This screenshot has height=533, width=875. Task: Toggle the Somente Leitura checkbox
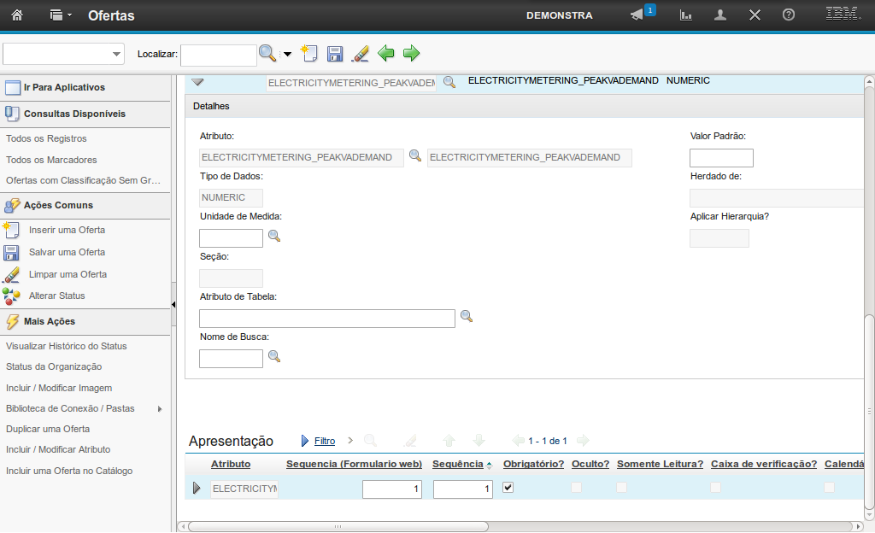622,487
